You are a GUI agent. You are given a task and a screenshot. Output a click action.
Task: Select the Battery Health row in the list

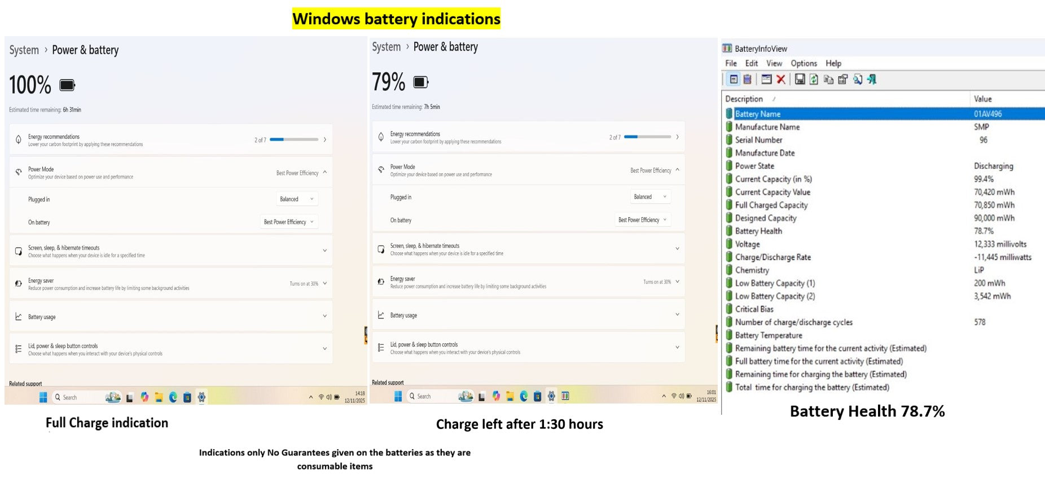point(758,231)
